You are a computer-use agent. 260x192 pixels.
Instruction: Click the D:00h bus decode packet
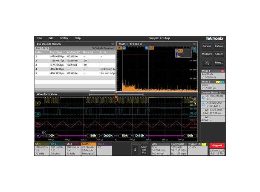[108, 136]
